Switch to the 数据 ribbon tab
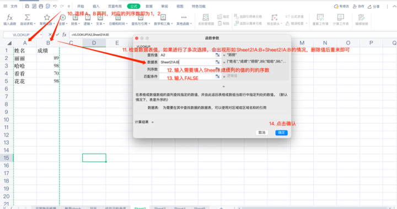Viewport: 397px width, 209px height. point(149,6)
